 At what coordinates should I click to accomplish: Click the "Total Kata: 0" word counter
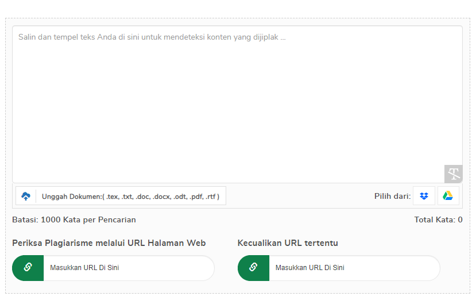click(x=438, y=220)
